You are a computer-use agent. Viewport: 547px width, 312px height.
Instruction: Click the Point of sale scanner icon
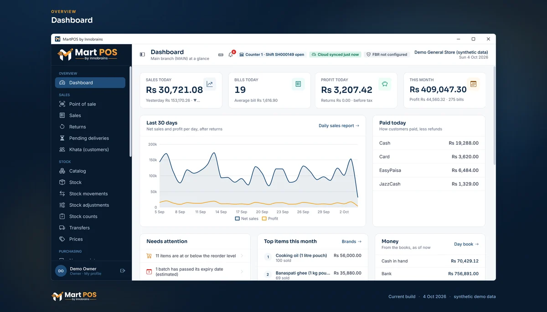click(x=62, y=104)
